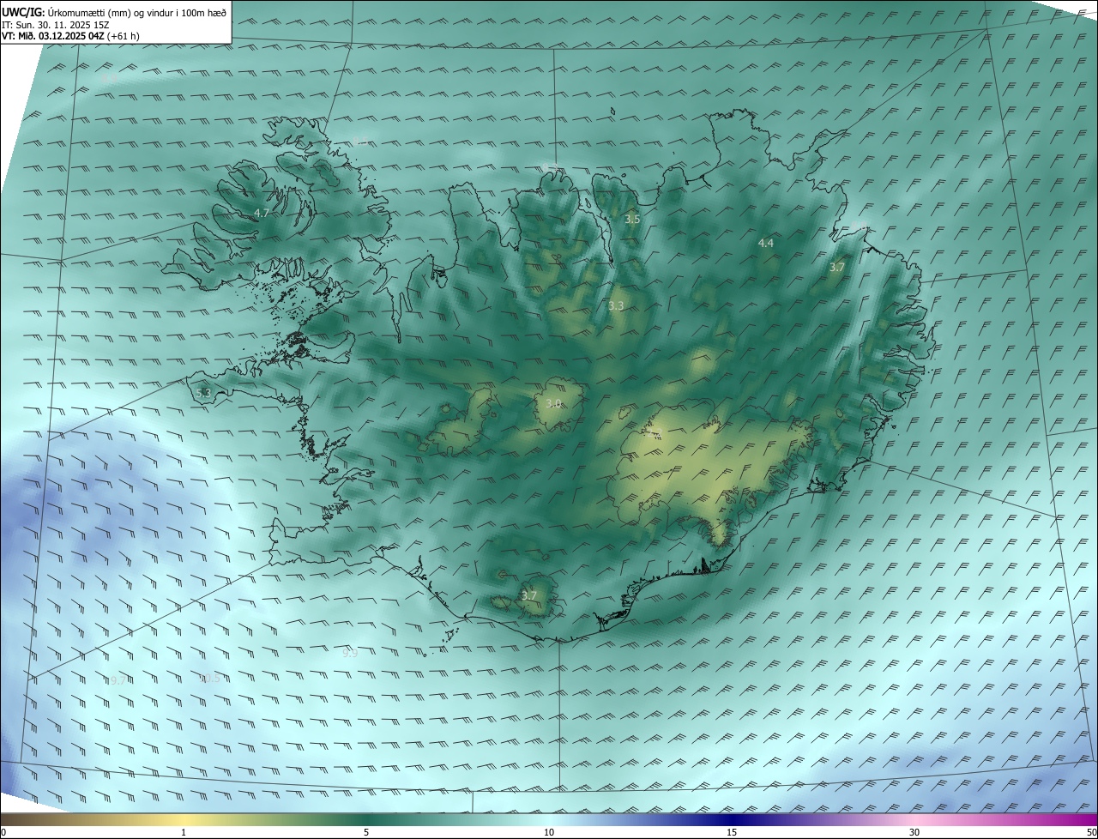Click the colorbar tick label 10
The height and width of the screenshot is (839, 1098).
pyautogui.click(x=549, y=833)
